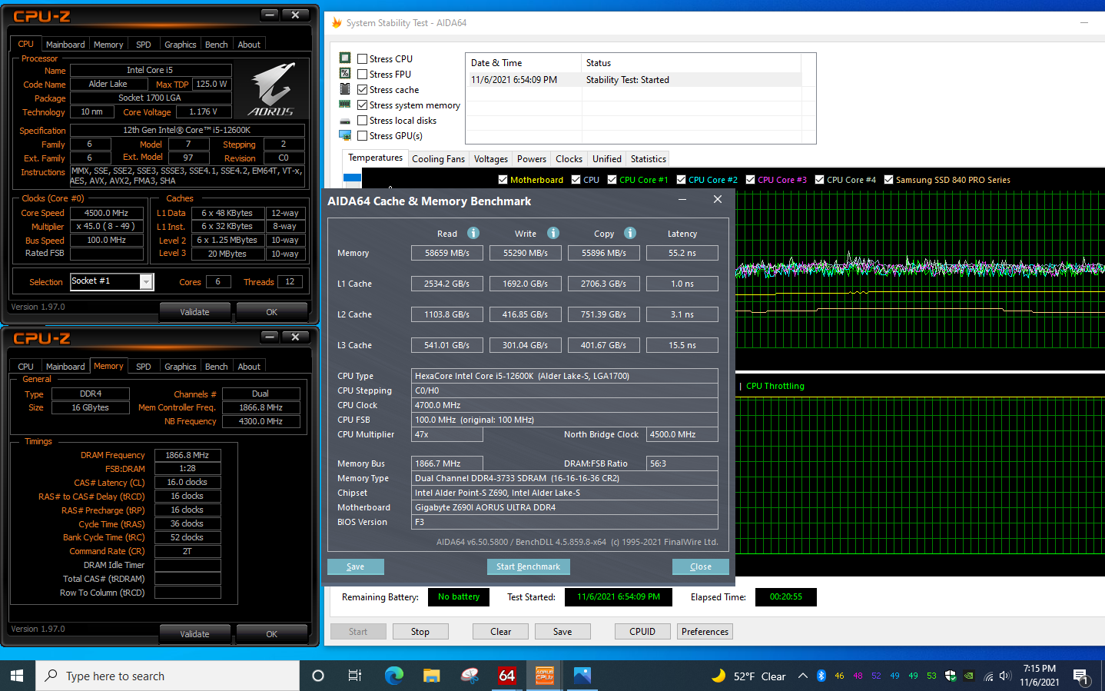Open Photos app from the taskbar

(x=582, y=676)
